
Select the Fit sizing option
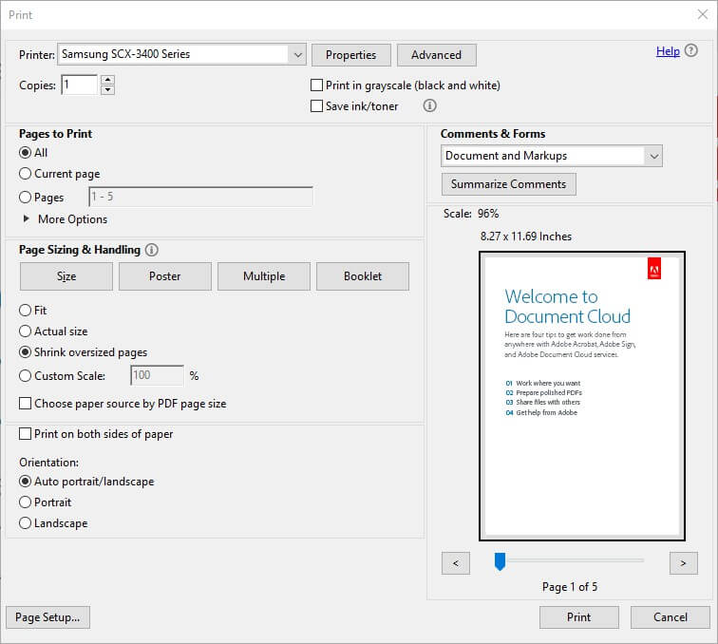pos(26,310)
